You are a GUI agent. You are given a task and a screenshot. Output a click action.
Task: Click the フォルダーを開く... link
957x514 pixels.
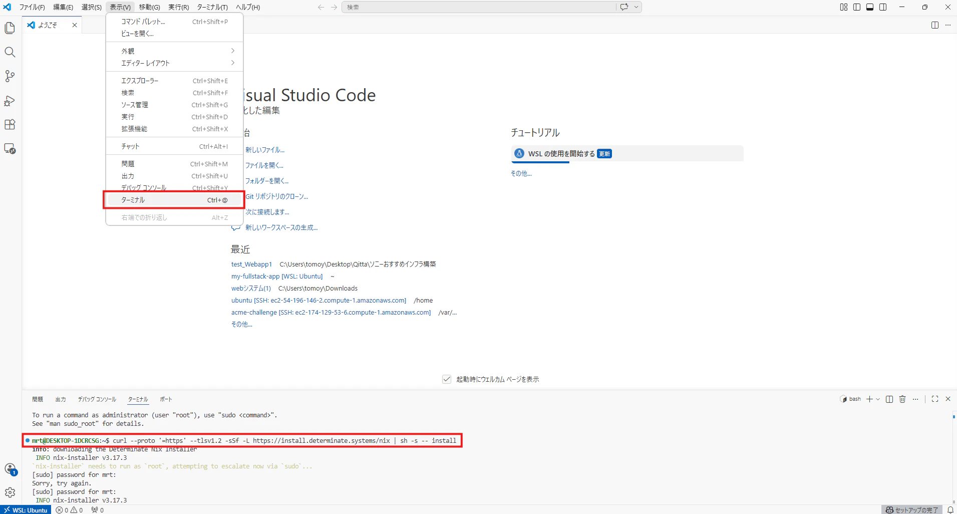(x=267, y=181)
